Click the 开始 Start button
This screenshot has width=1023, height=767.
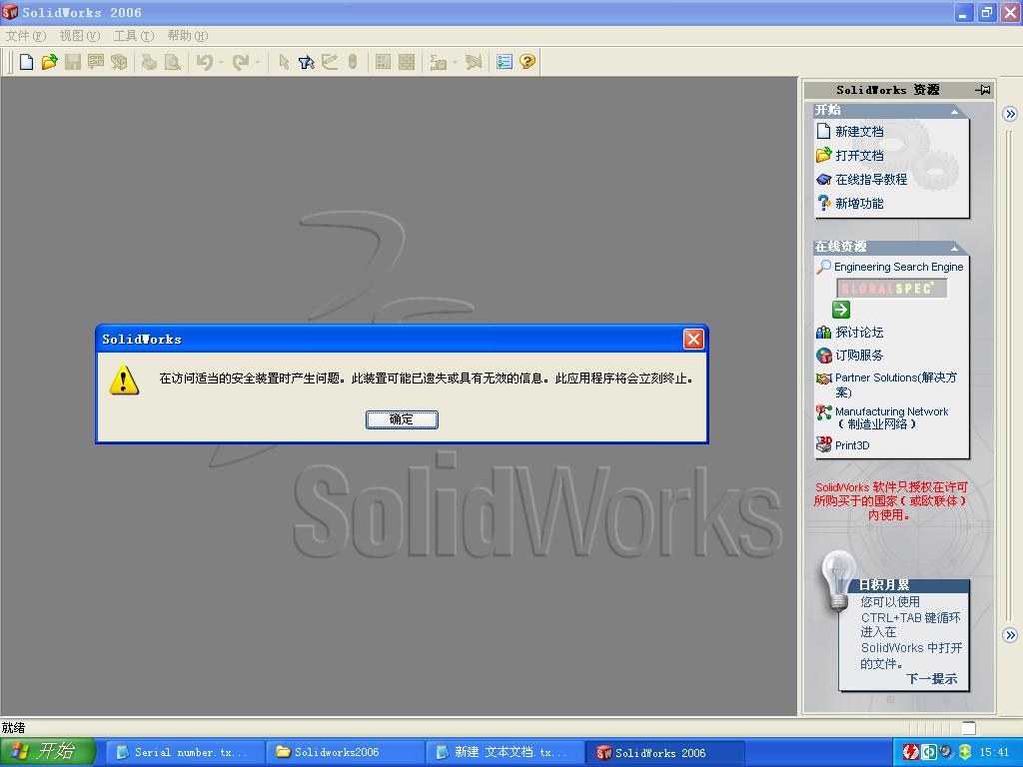tap(48, 752)
